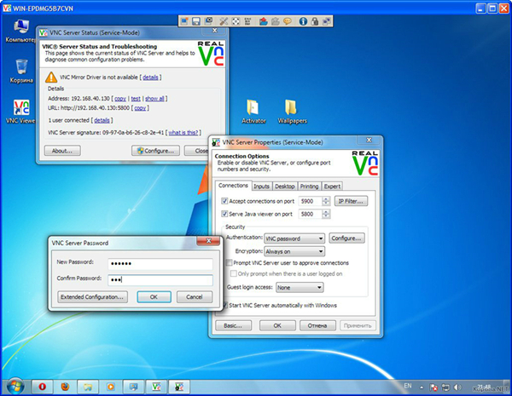Click the IP Filter... button
512x396 pixels.
coord(351,201)
